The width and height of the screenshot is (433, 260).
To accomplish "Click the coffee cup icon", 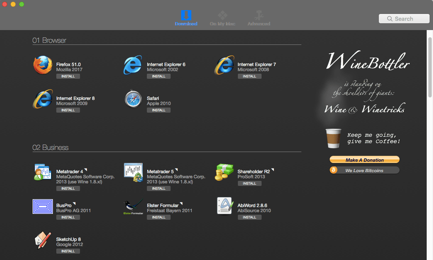I will [x=334, y=138].
